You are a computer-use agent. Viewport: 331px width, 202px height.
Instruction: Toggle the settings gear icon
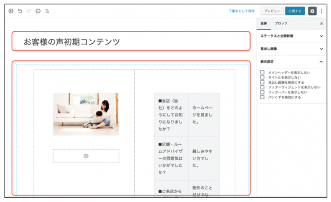click(312, 11)
